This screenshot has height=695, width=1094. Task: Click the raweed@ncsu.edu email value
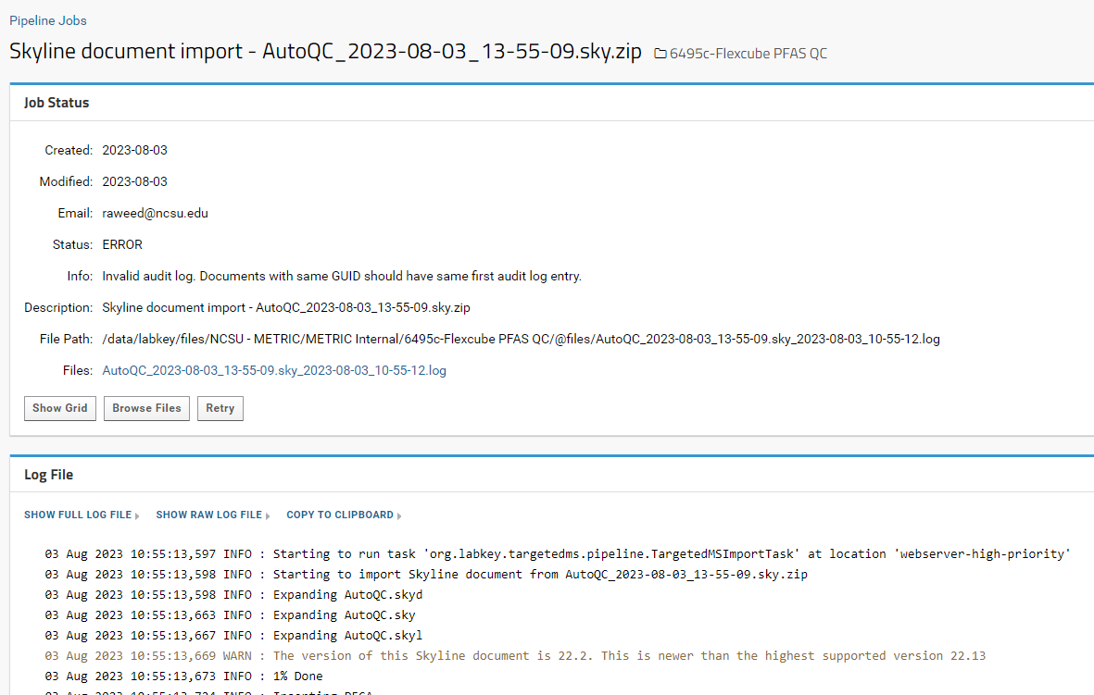pos(155,213)
